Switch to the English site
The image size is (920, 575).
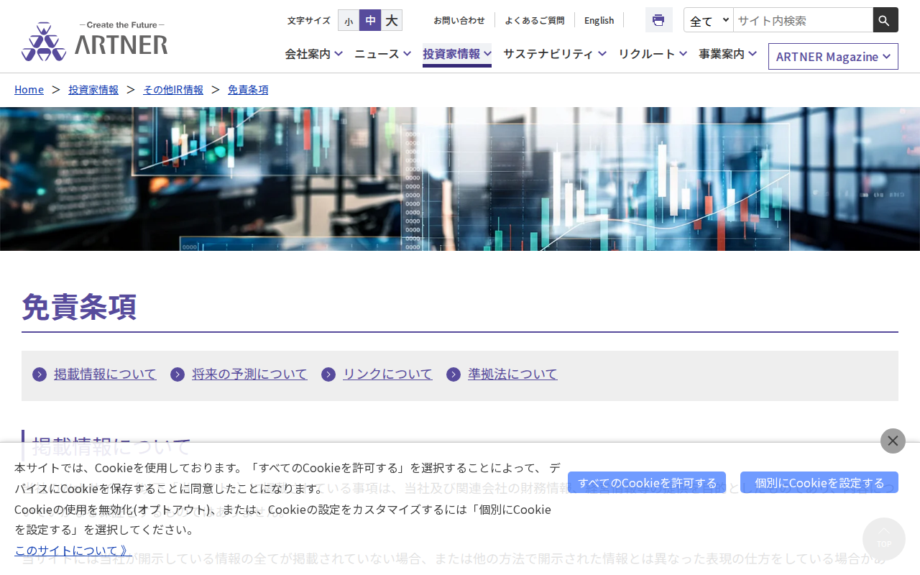tap(599, 20)
